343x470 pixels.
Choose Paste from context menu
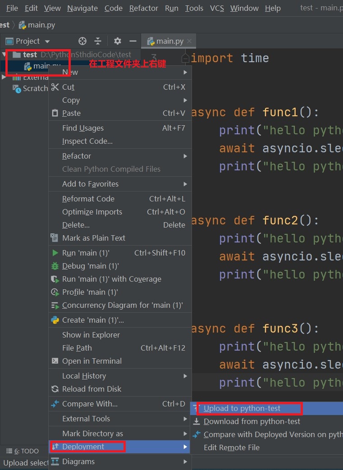tap(120, 113)
